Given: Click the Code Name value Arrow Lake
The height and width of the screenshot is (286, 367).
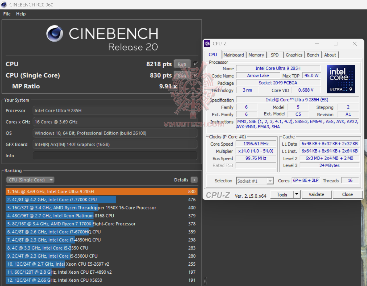Looking at the screenshot, I should point(258,76).
